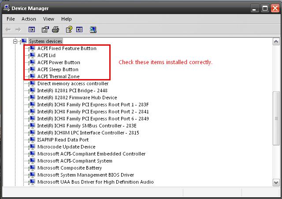This screenshot has width=282, height=199.
Task: Click icon beside ACPI Power Button
Action: tap(32, 62)
